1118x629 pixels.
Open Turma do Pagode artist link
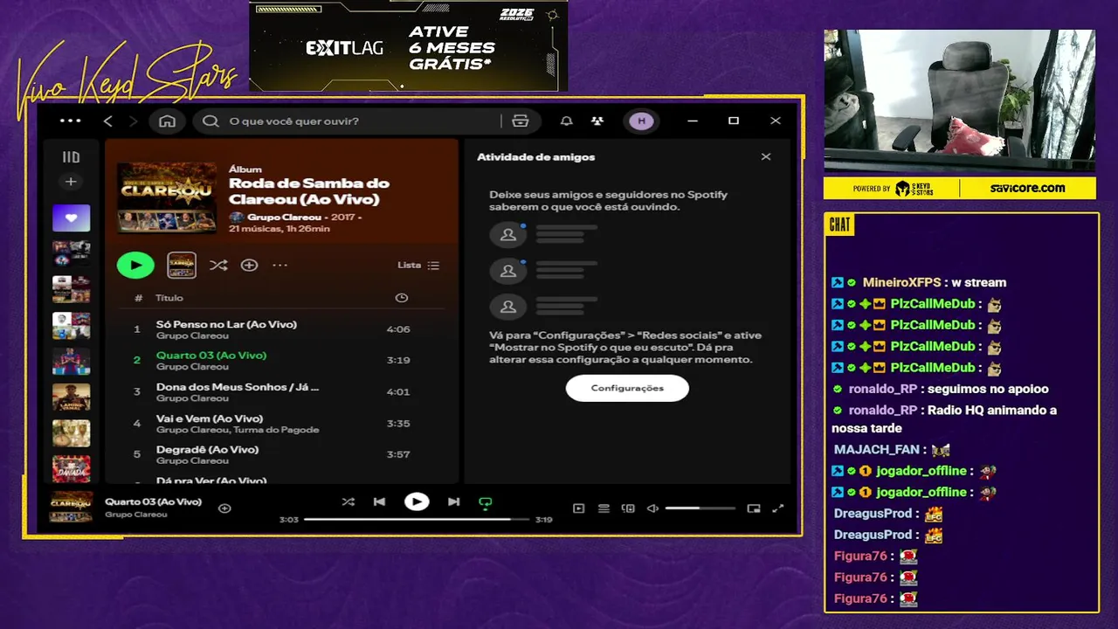pos(277,430)
